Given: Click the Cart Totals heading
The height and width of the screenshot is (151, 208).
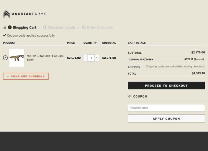Looking at the screenshot, I should (x=137, y=43).
